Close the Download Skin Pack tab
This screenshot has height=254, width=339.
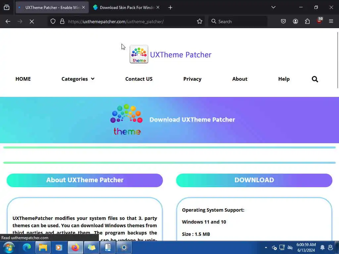[x=158, y=7]
